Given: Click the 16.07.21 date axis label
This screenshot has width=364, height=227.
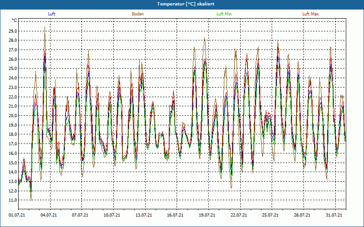Looking at the screenshot, I should coord(175,215).
